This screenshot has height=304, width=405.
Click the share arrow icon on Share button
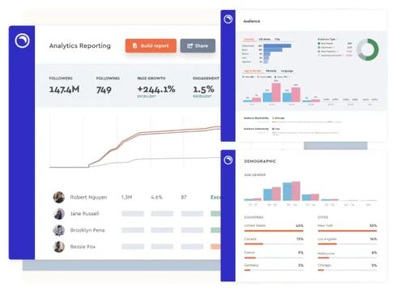(x=190, y=45)
